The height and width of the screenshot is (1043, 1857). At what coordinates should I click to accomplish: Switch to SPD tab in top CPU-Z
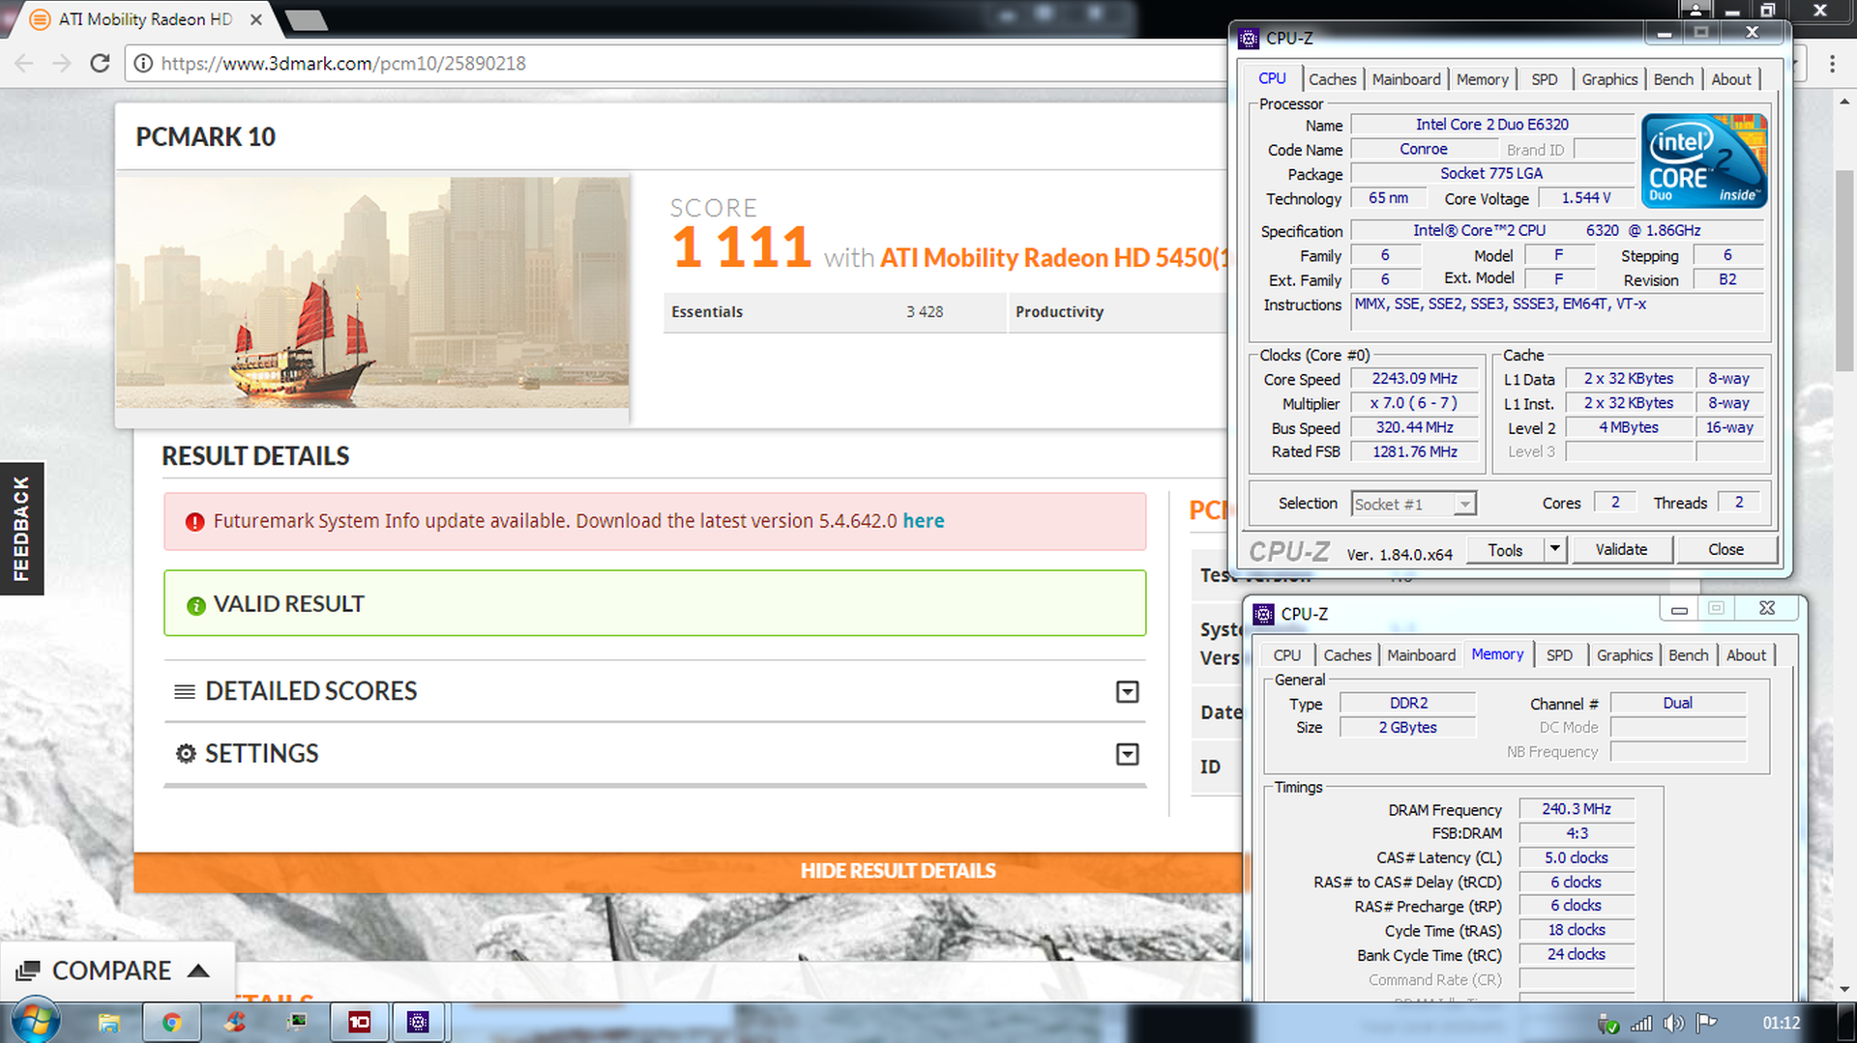coord(1545,79)
